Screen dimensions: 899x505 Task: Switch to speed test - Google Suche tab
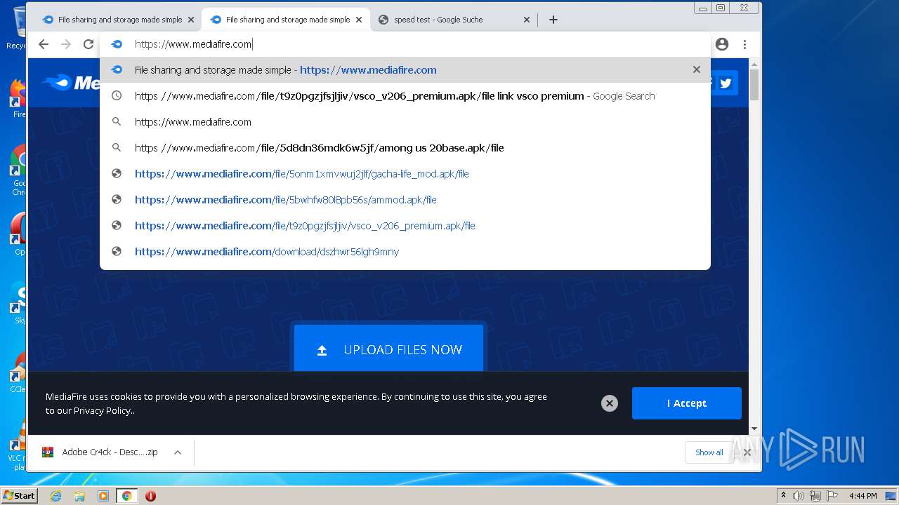click(x=453, y=20)
